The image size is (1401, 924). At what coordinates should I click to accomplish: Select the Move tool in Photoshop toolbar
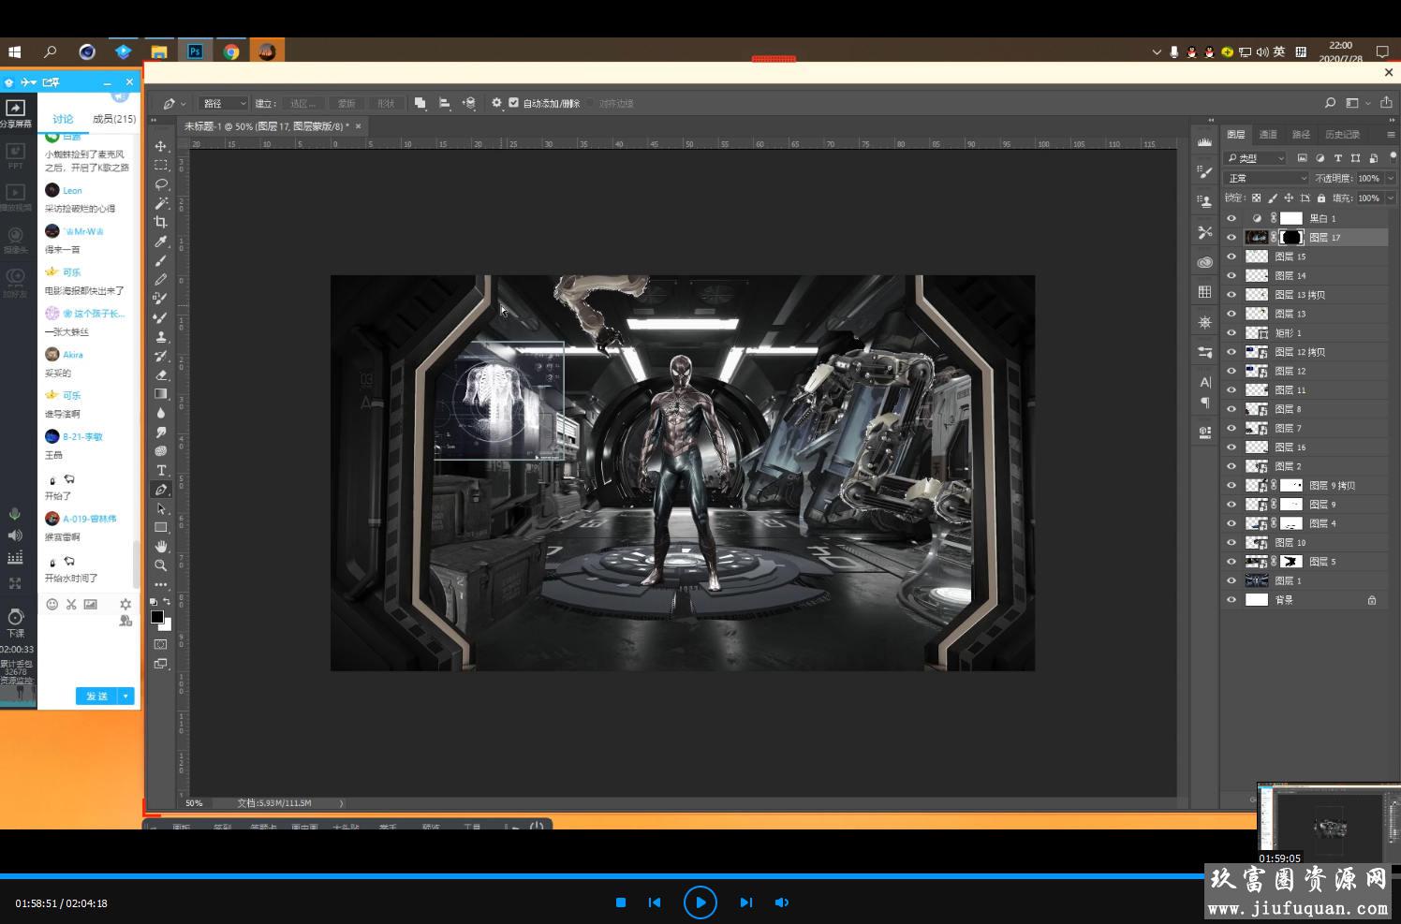pyautogui.click(x=161, y=146)
